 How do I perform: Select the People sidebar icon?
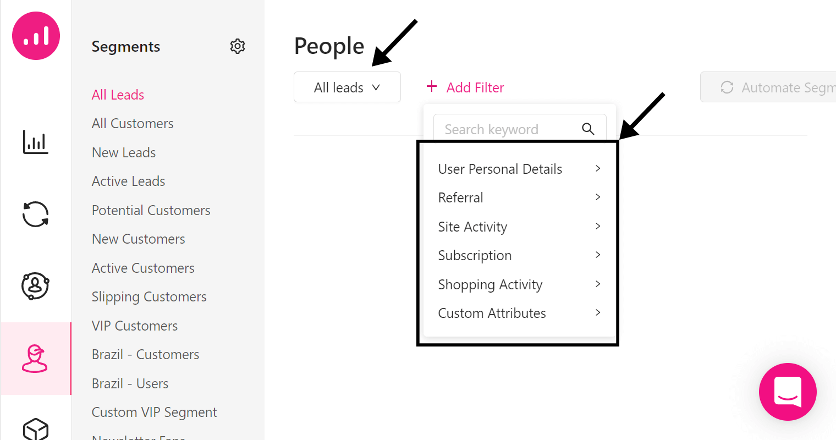click(x=35, y=359)
